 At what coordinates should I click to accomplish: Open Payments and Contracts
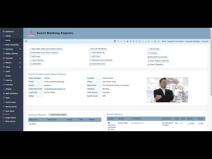pyautogui.click(x=101, y=60)
